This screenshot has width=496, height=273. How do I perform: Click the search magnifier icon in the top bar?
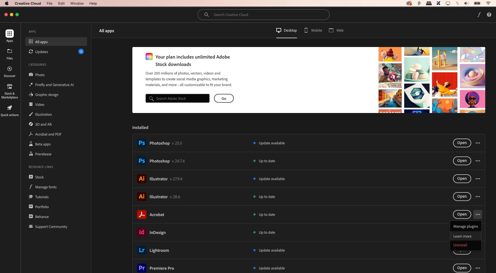pos(207,15)
